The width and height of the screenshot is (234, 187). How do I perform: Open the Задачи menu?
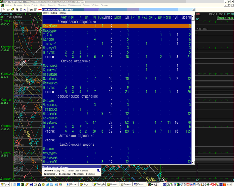[8, 5]
